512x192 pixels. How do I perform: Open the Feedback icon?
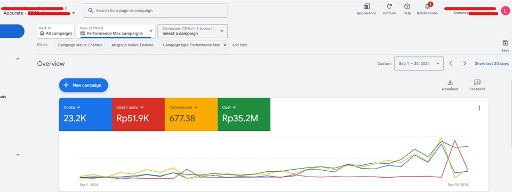coord(477,82)
